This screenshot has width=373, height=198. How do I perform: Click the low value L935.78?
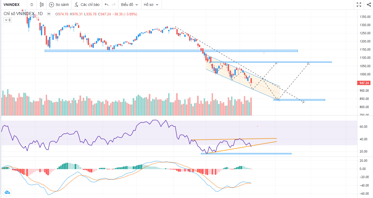(x=90, y=14)
